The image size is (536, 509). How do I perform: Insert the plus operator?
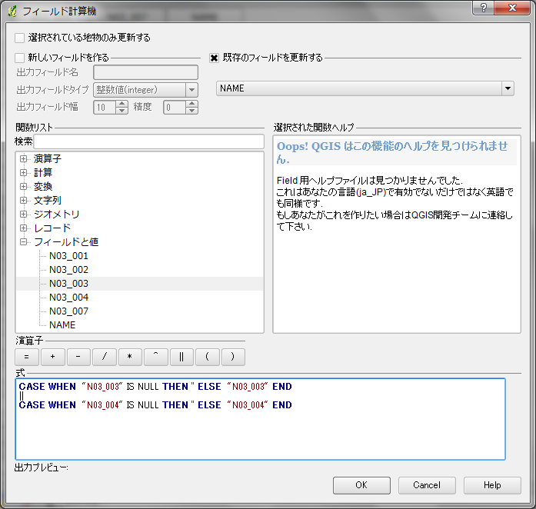[x=52, y=357]
